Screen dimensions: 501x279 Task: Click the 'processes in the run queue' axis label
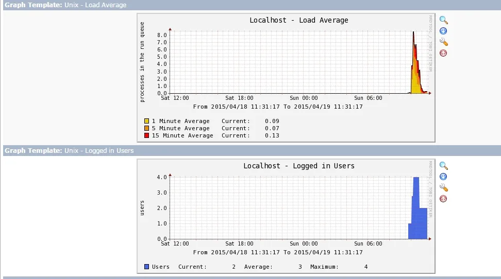pos(142,62)
